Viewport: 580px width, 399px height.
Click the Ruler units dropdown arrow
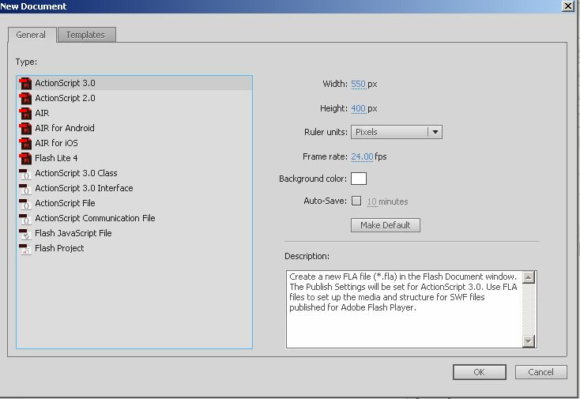coord(435,132)
